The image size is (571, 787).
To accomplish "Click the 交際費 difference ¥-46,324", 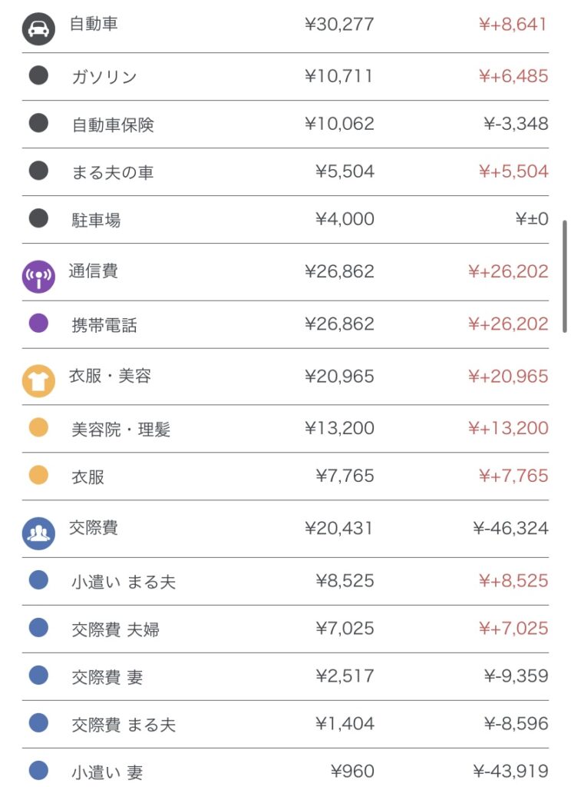I will pos(510,528).
